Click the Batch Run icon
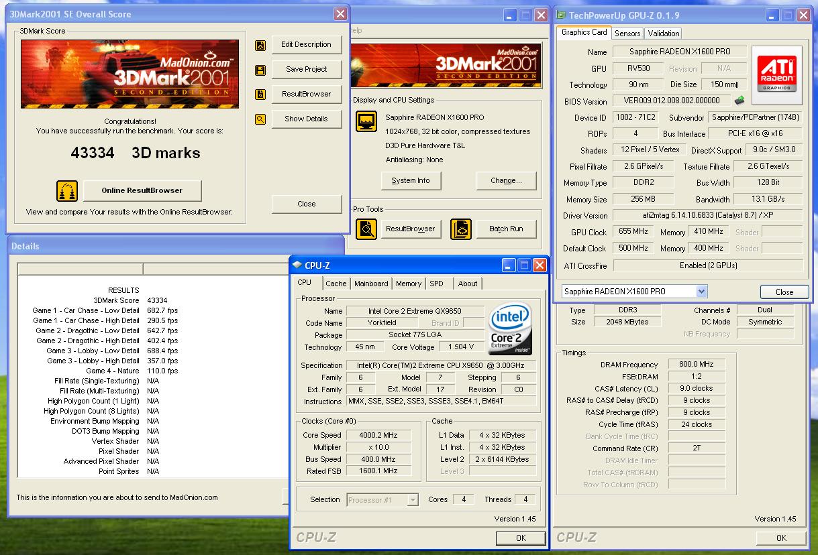This screenshot has width=818, height=555. pos(460,229)
